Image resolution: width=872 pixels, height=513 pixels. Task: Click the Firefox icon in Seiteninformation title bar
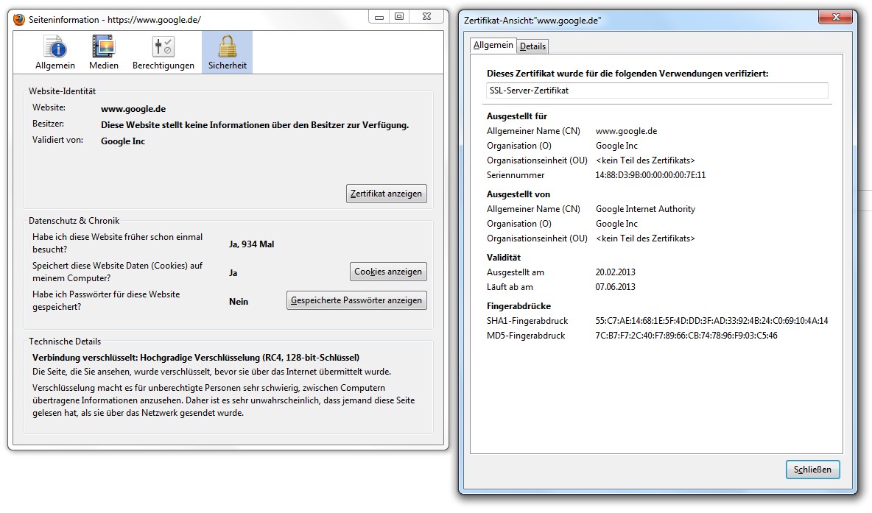[x=19, y=19]
